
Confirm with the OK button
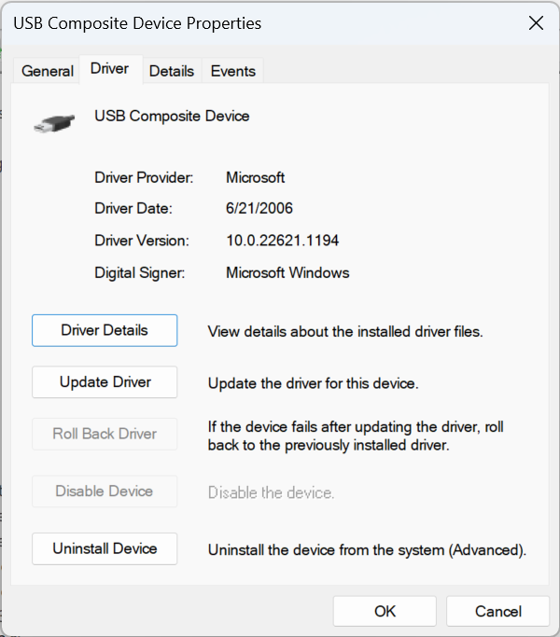pyautogui.click(x=385, y=611)
